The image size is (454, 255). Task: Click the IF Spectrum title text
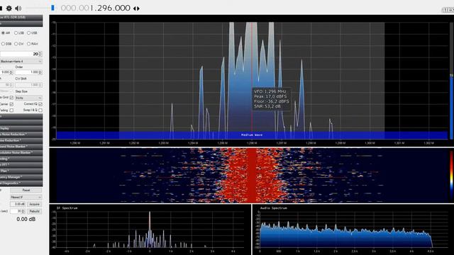[67, 208]
